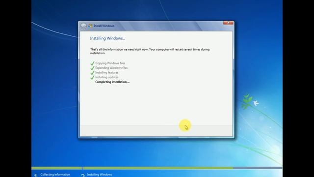Viewport: 314px width, 177px height.
Task: Click the "Completing installation ..." step text
Action: pyautogui.click(x=112, y=82)
